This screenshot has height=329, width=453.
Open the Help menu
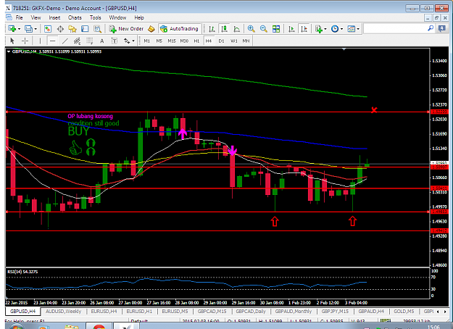point(139,17)
